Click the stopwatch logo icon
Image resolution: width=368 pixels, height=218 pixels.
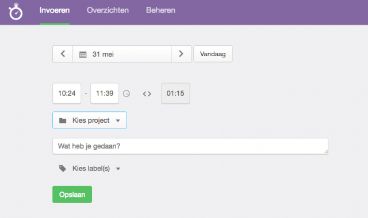click(16, 11)
